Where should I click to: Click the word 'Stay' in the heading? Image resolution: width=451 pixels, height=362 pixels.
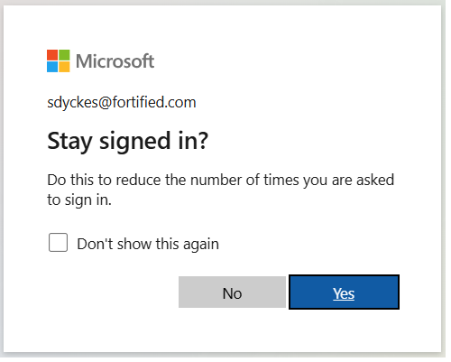(x=69, y=141)
